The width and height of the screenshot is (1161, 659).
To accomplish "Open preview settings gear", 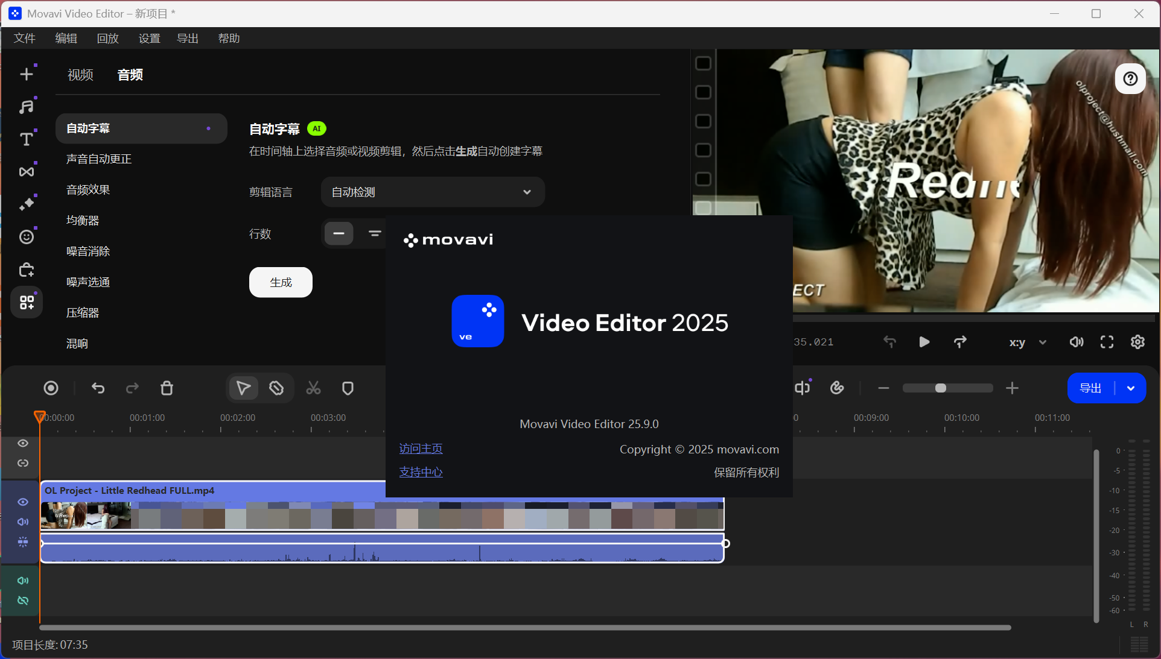I will click(1137, 342).
